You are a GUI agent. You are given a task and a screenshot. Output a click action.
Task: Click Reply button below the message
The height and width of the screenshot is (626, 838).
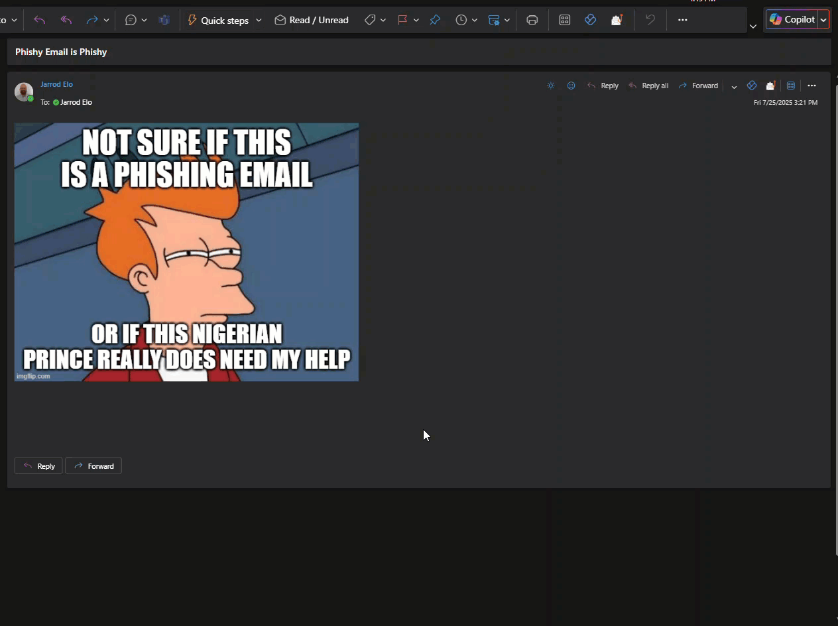click(x=38, y=466)
